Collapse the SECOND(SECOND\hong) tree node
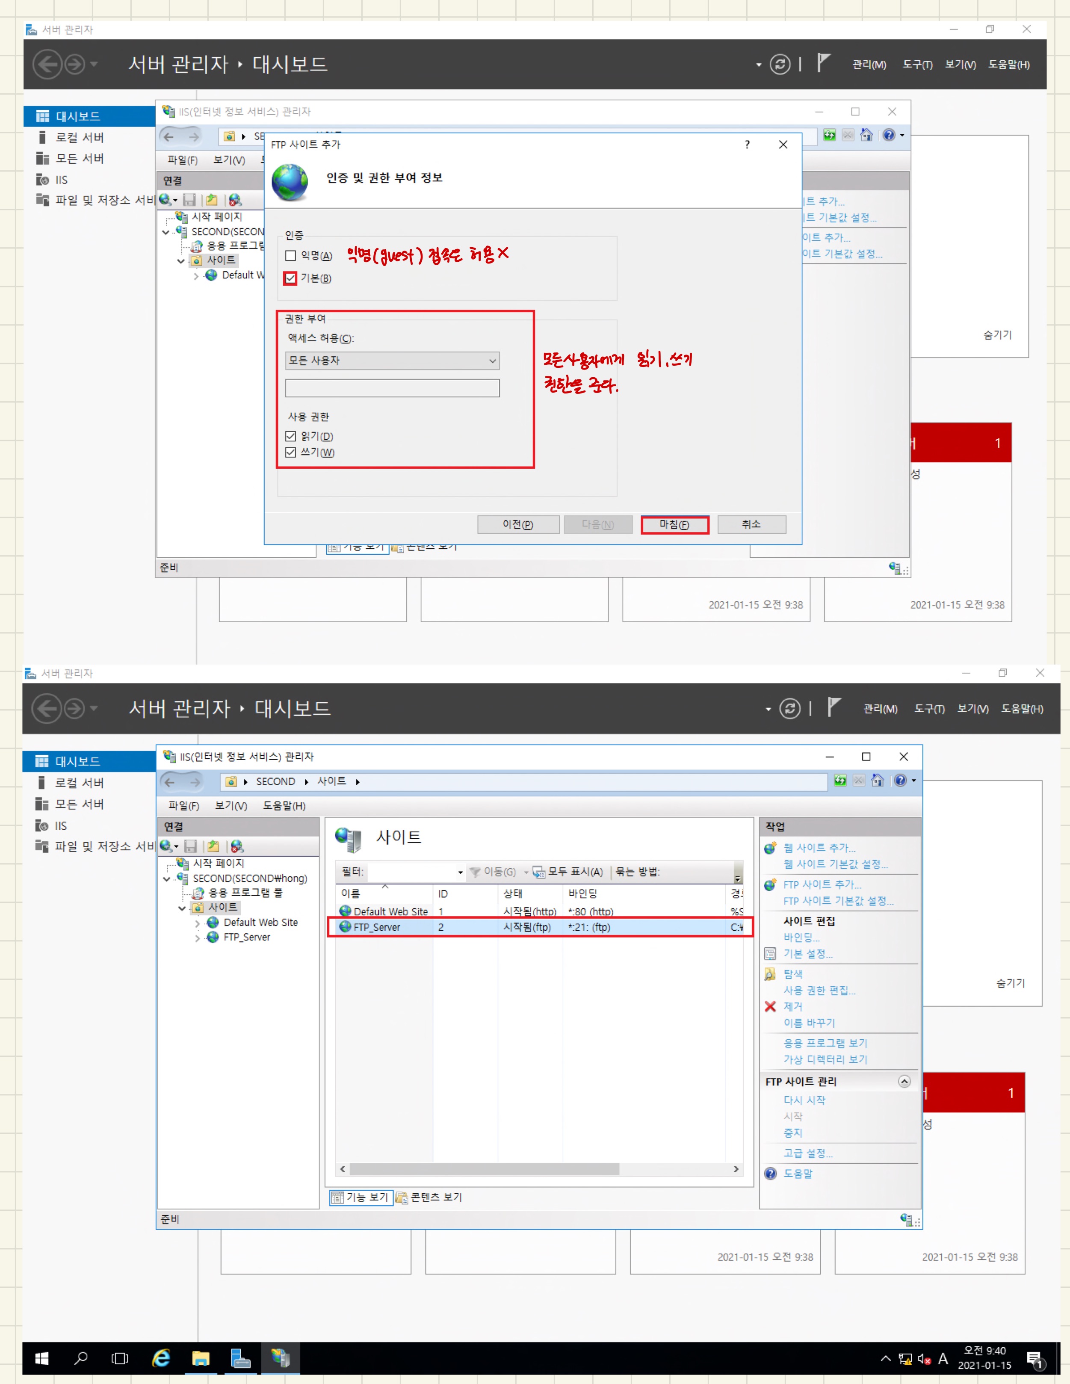The width and height of the screenshot is (1070, 1384). tap(167, 879)
